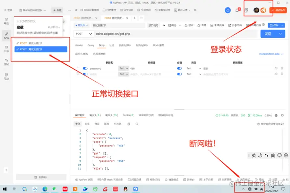
Task: Open the test sidebar icon
Action: [x=6, y=62]
